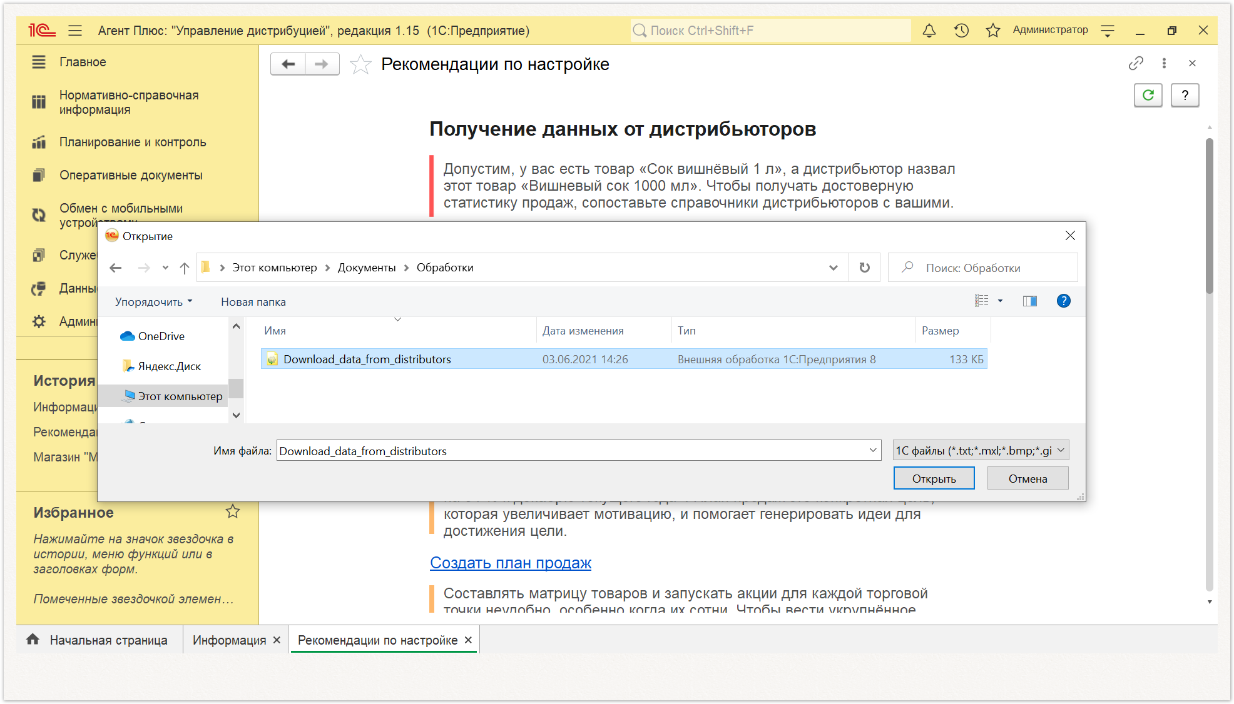1234x704 pixels.
Task: Open the Главное section
Action: pos(83,62)
